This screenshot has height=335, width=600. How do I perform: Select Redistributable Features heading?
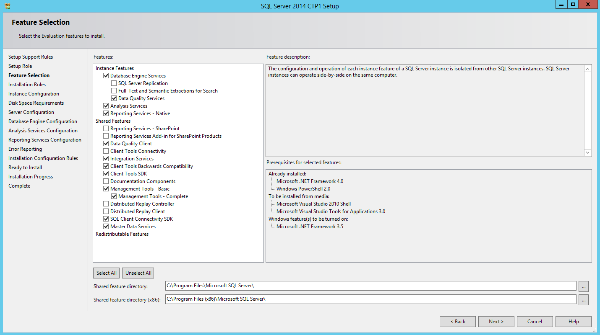click(122, 234)
